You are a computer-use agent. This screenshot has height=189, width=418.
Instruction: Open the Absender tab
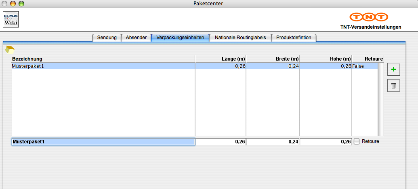(x=136, y=38)
